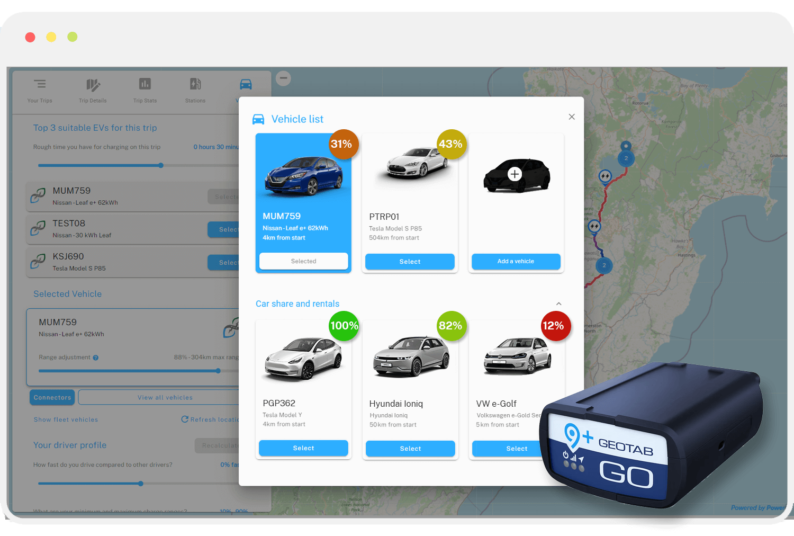The width and height of the screenshot is (794, 536).
Task: Close the Vehicle list dialog
Action: [572, 117]
